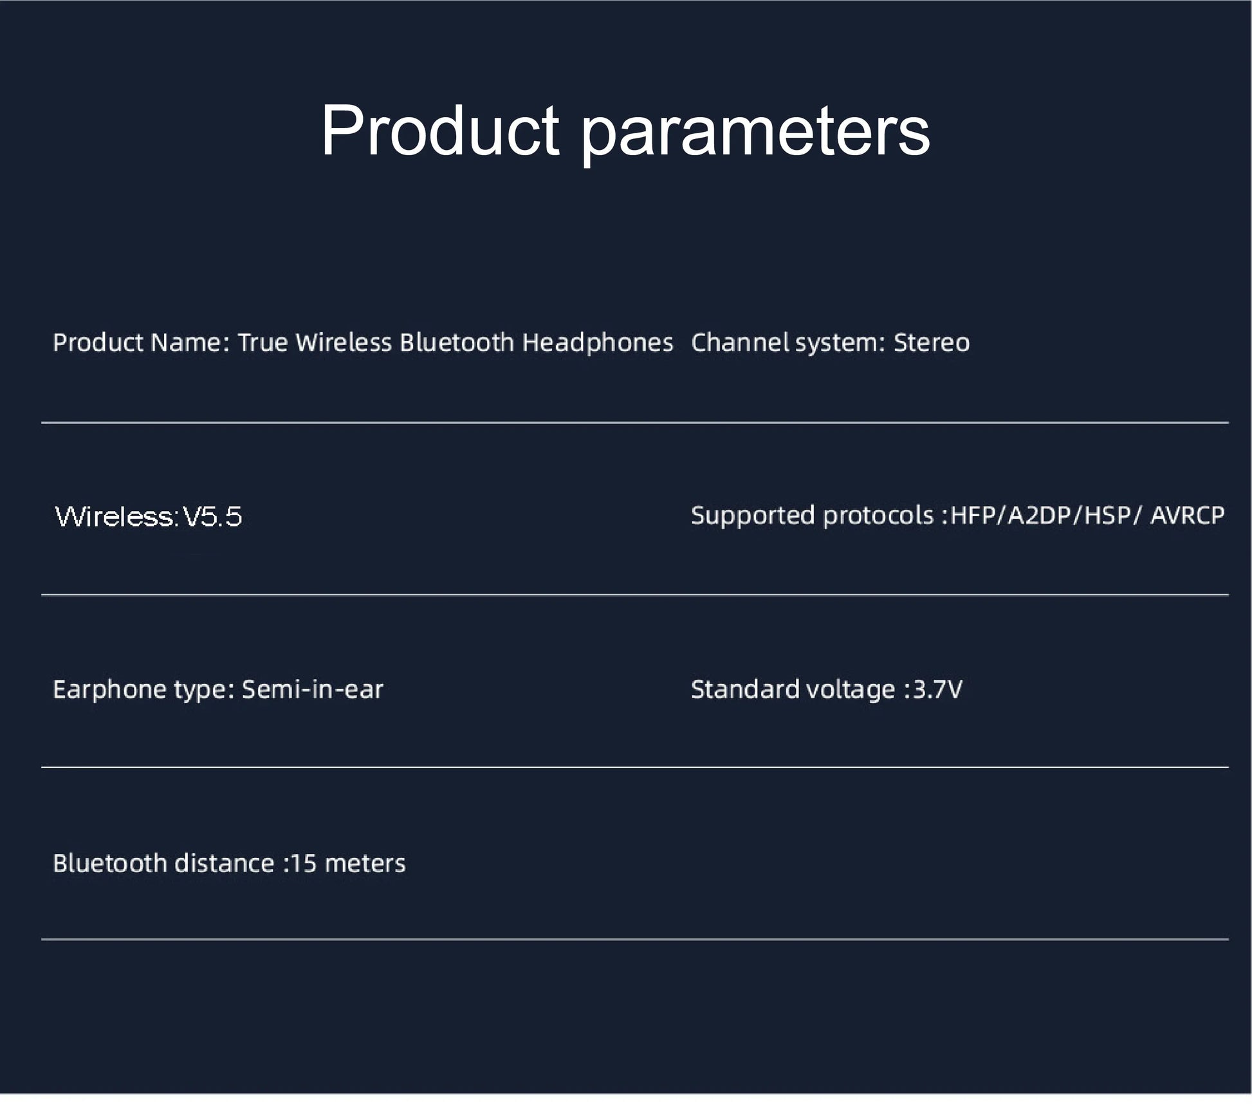Click the Product parameters heading

click(x=625, y=131)
